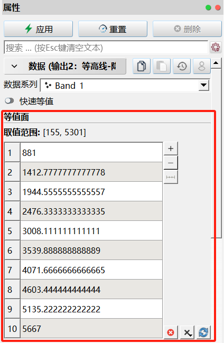Screen dimensions: 224x343
Task: Click the property search input field
Action: [106, 47]
